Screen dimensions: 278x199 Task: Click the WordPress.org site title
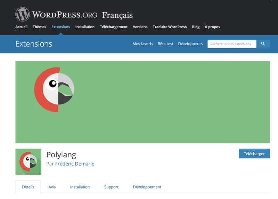tap(65, 15)
